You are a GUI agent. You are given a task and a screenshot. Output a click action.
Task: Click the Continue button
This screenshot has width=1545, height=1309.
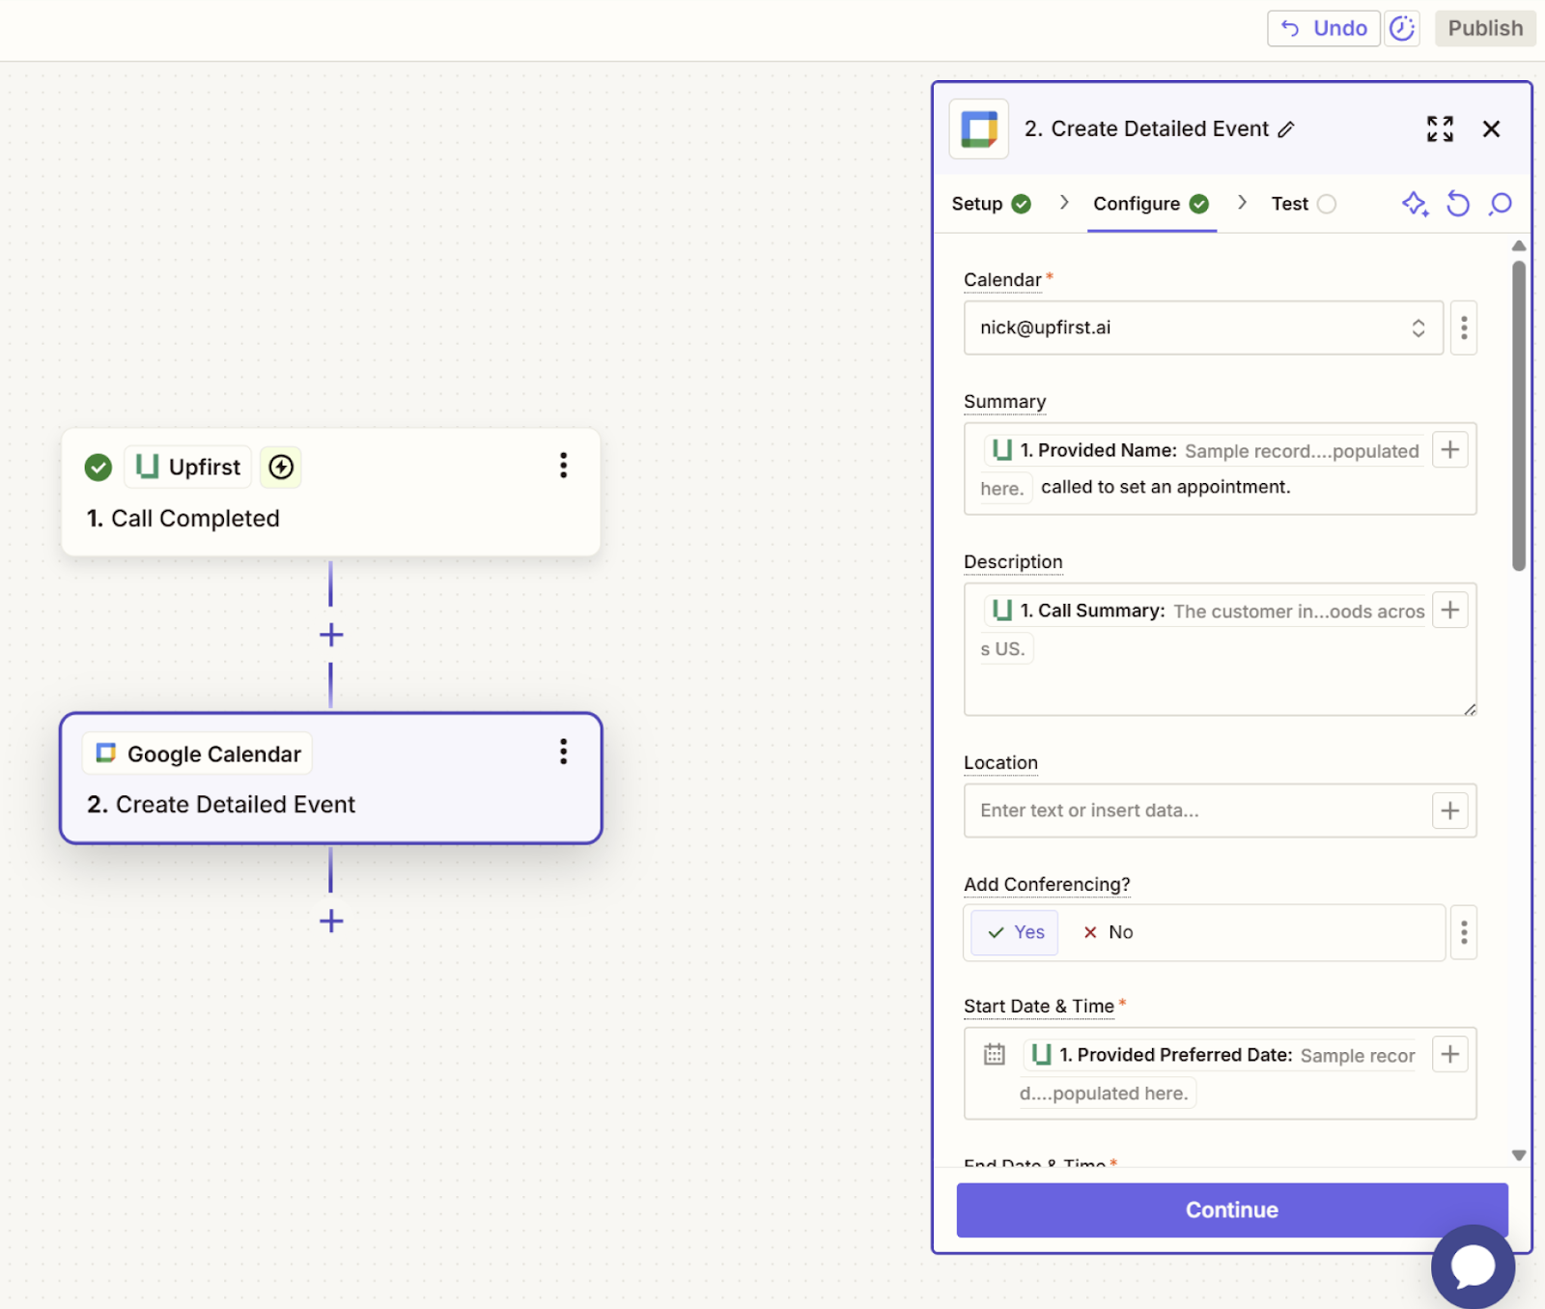[1232, 1210]
